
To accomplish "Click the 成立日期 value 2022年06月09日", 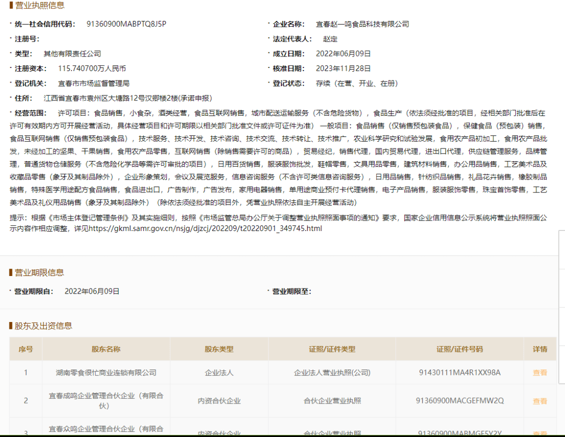I will [343, 54].
